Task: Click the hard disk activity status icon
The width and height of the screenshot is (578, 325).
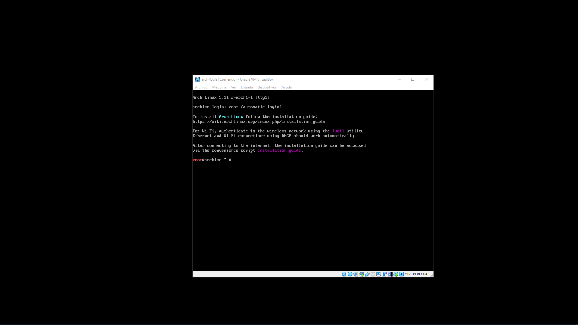Action: (x=344, y=274)
